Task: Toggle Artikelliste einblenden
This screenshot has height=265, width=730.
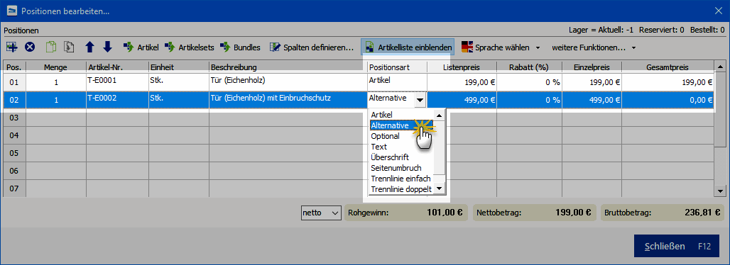Action: (408, 47)
